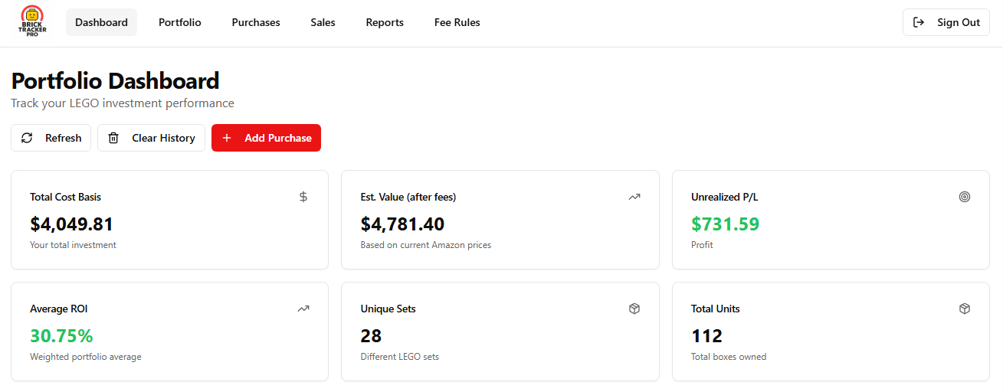Click the $4,781.40 estimated value

(402, 224)
